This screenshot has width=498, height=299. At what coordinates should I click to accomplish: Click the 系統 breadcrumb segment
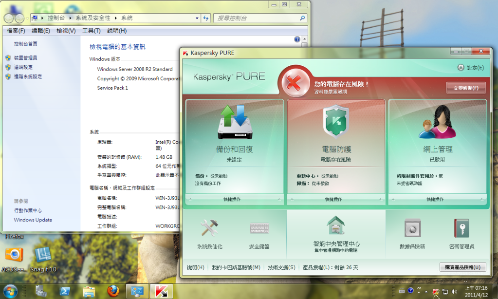tap(127, 18)
